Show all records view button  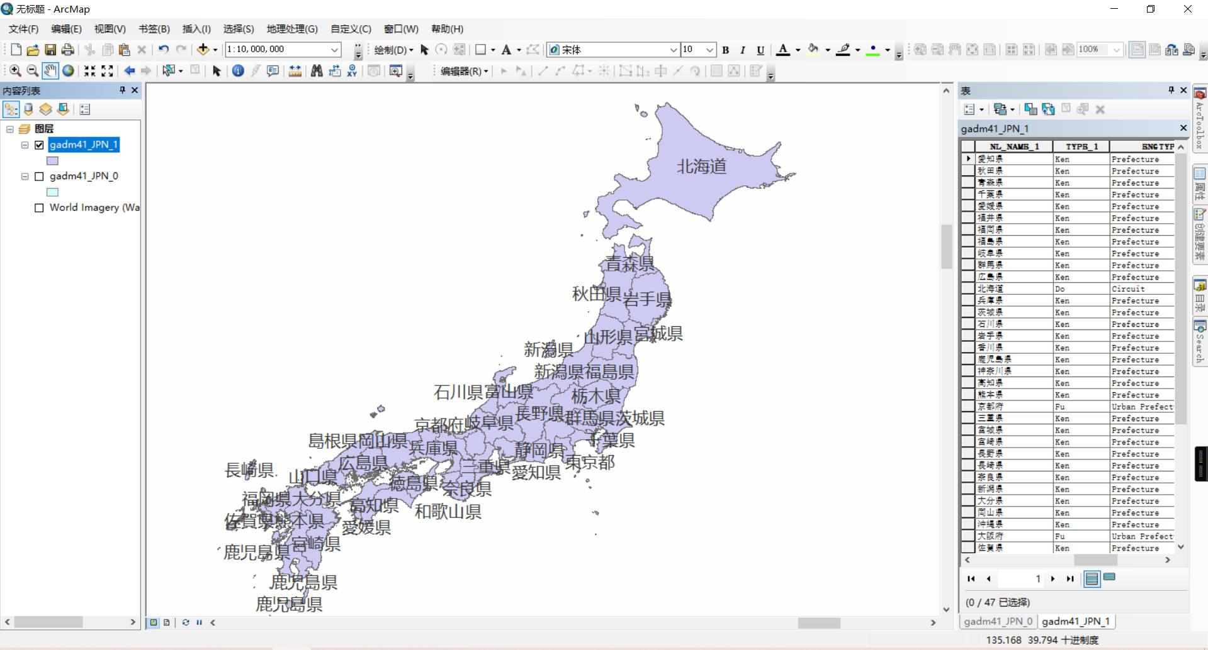pyautogui.click(x=1092, y=578)
